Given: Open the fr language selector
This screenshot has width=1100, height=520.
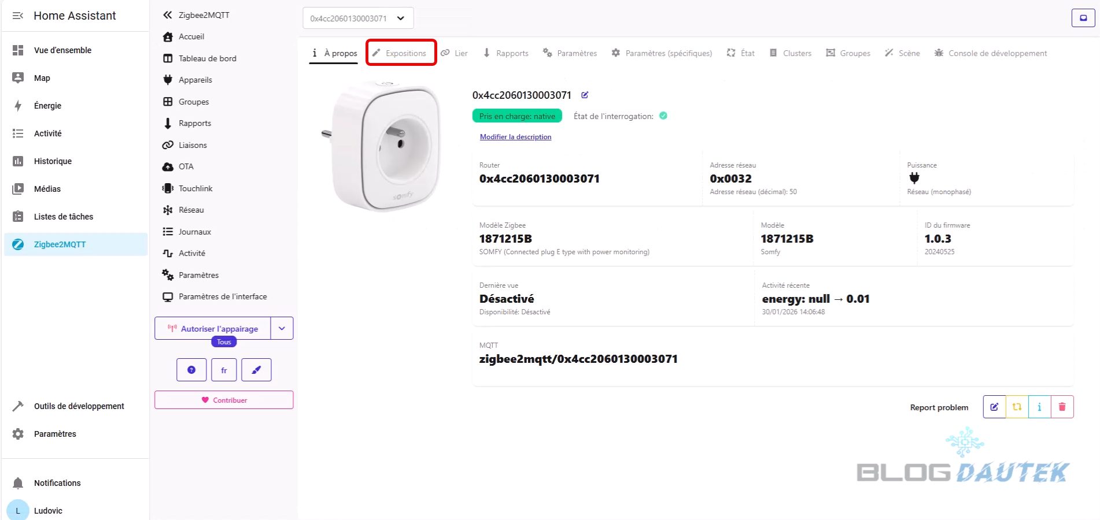Looking at the screenshot, I should [x=224, y=370].
